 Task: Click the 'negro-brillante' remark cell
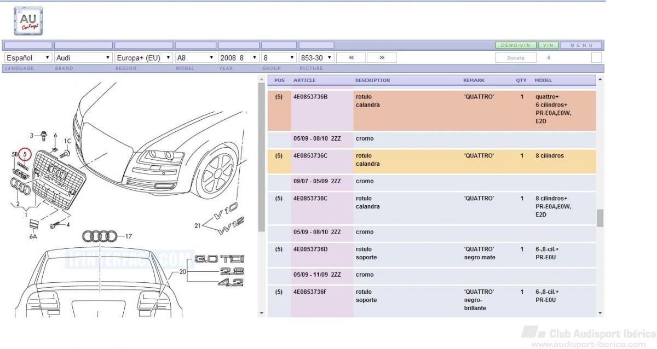(475, 304)
